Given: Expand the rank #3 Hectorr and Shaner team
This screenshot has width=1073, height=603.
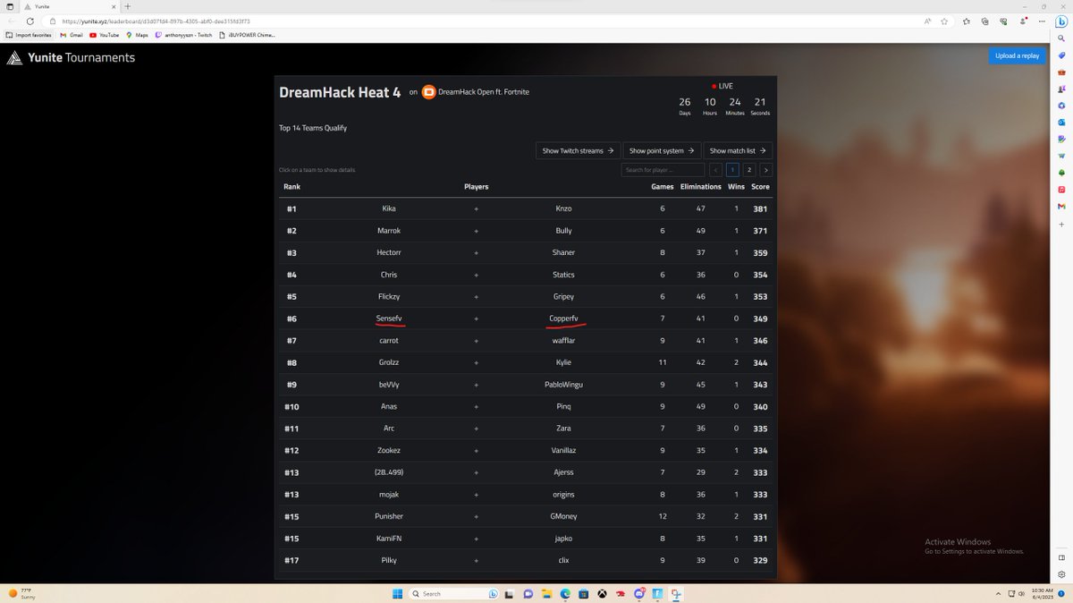Looking at the screenshot, I should click(x=526, y=252).
